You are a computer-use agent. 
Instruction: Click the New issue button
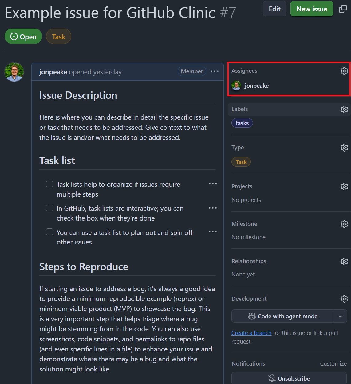(x=312, y=9)
